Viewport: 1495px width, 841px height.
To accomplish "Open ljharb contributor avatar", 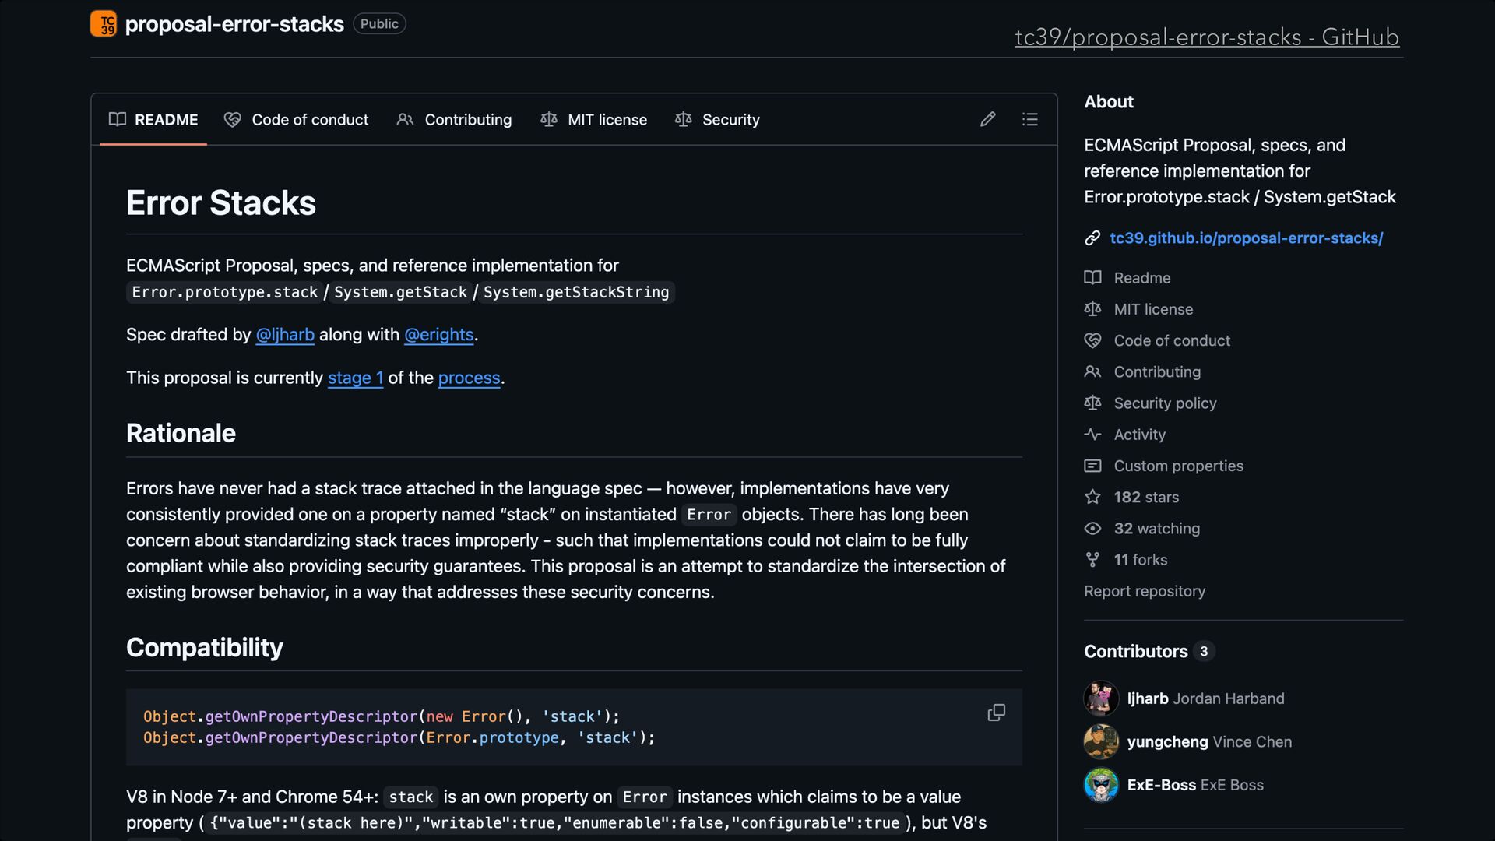I will 1100,698.
